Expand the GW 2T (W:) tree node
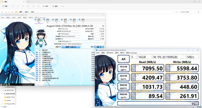Viewport: 202px width, 108px height. coord(3,90)
